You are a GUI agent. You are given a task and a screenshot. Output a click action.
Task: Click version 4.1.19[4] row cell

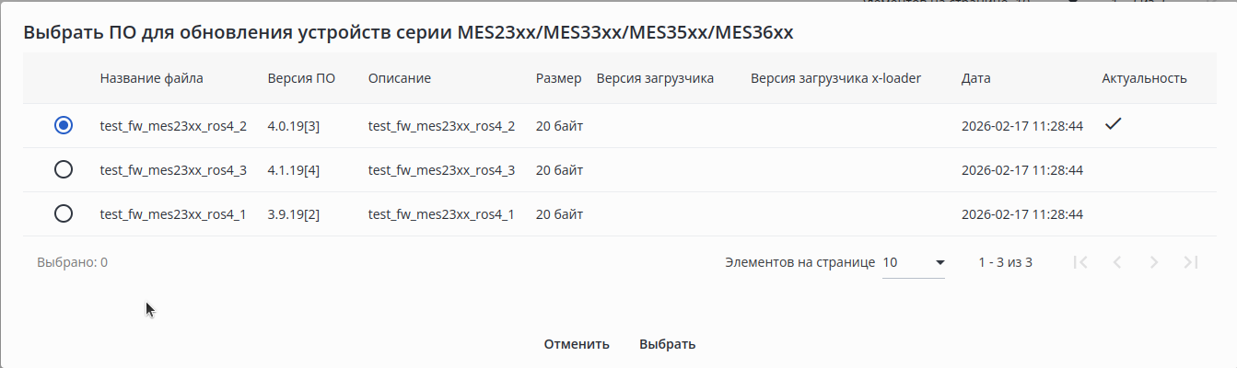294,170
